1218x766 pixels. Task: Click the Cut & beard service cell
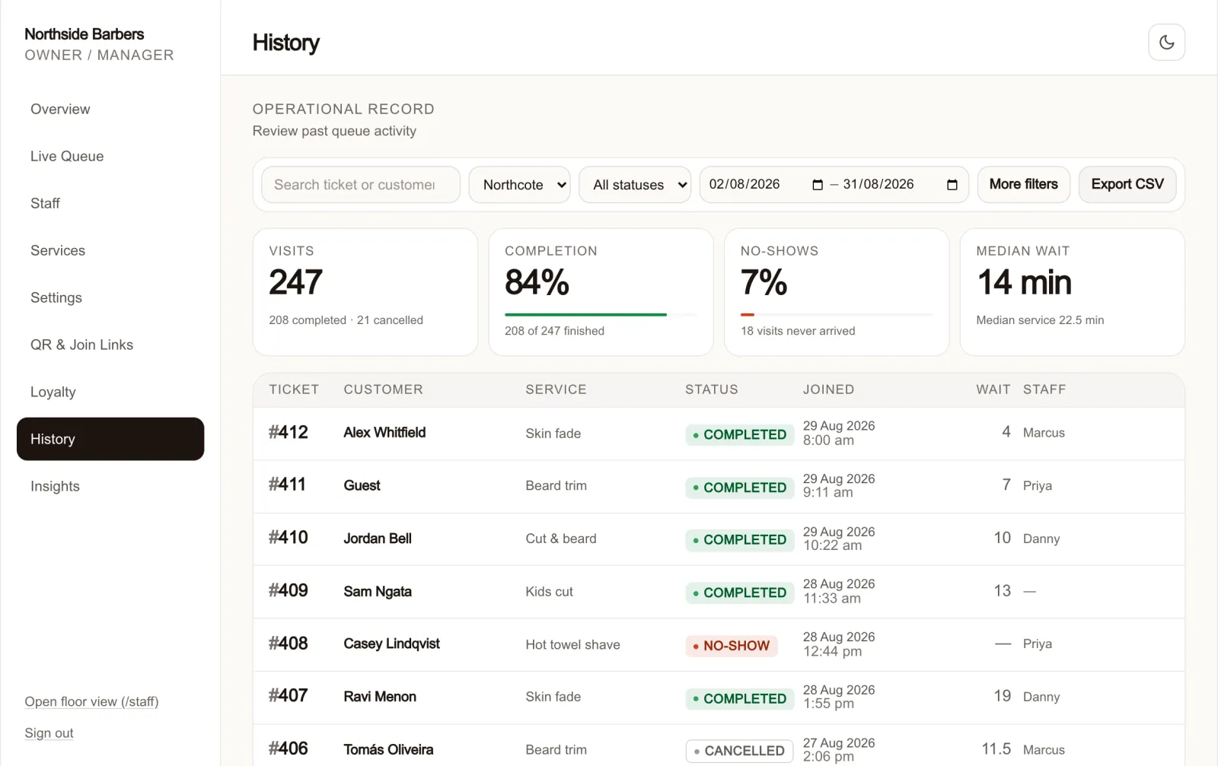pos(561,539)
